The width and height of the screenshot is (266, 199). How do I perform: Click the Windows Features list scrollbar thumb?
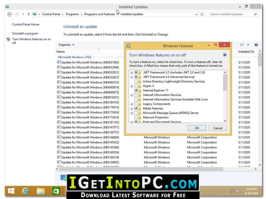tap(225, 82)
